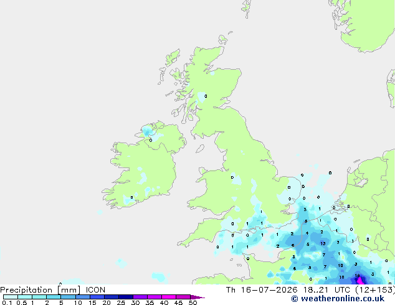Click the legend label 50
This screenshot has width=395, height=305.
tap(193, 303)
